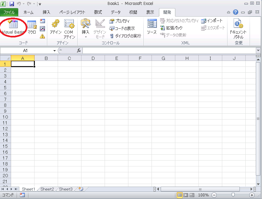Click the Save icon in Quick Access

[x=11, y=4]
